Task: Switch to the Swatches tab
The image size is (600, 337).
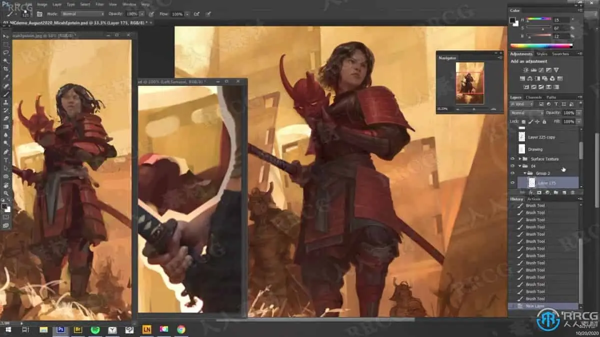Action: click(x=560, y=54)
